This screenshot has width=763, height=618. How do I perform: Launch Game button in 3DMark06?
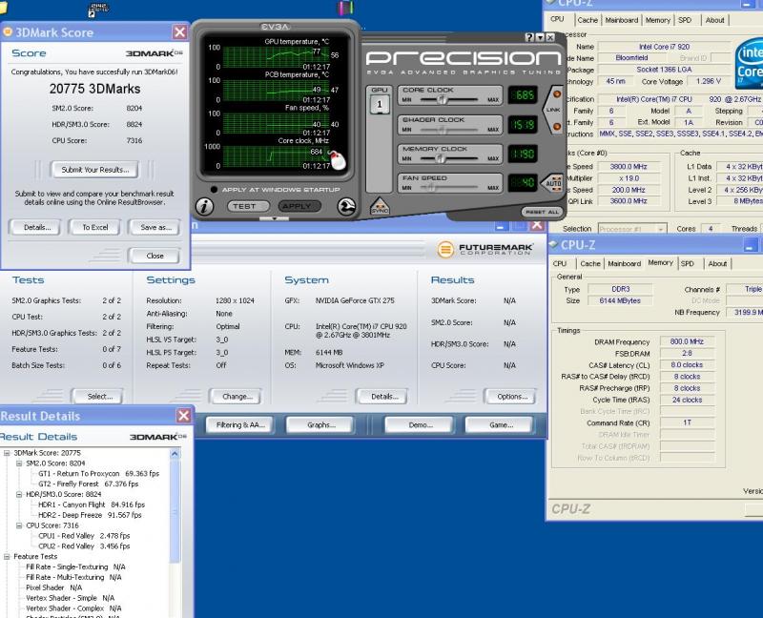pyautogui.click(x=501, y=424)
